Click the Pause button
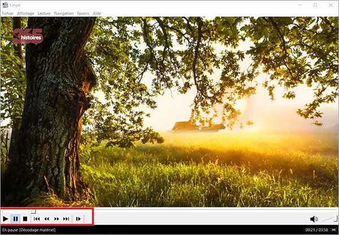 pyautogui.click(x=16, y=219)
